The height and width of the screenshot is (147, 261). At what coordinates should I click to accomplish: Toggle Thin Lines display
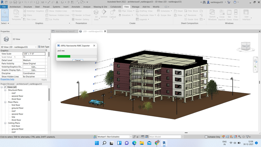pyautogui.click(x=30, y=19)
